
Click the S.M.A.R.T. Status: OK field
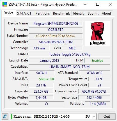(47, 79)
